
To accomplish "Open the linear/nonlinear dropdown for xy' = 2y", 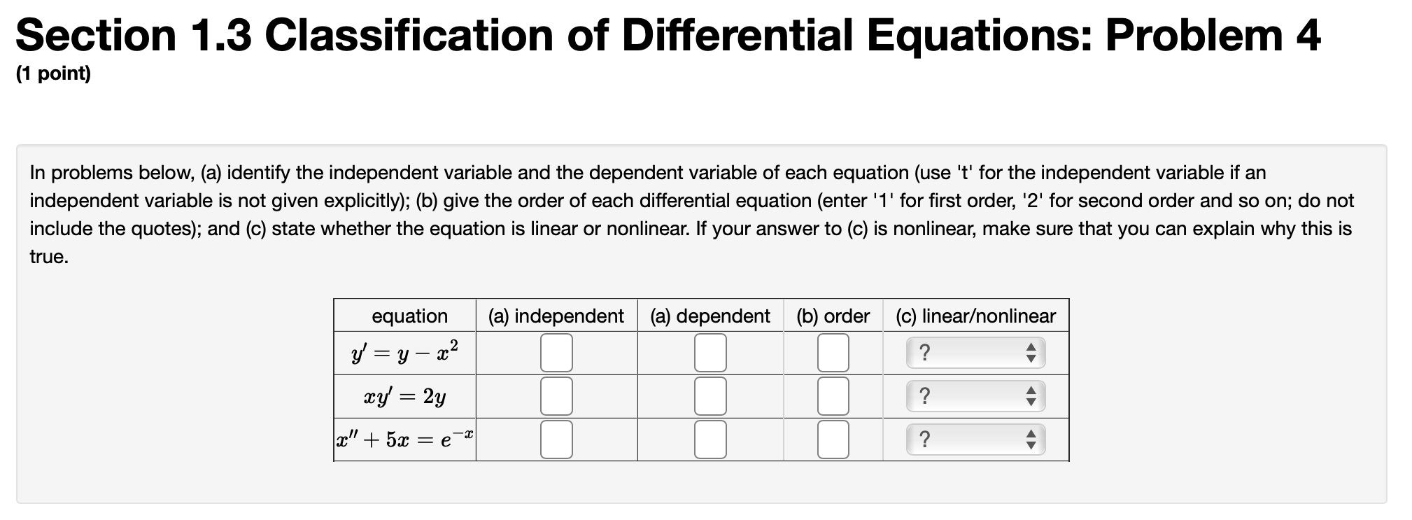I will (973, 395).
